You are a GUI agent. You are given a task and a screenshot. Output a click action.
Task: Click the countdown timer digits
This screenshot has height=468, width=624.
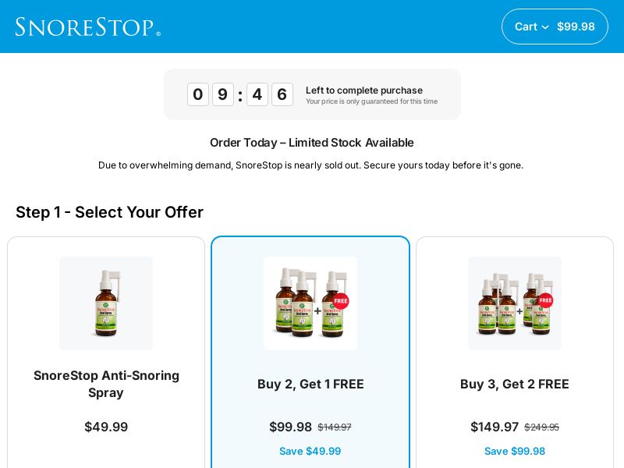pos(240,94)
